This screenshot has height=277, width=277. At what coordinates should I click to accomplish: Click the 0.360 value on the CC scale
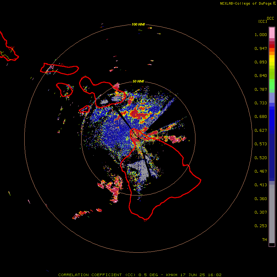coord(261,199)
